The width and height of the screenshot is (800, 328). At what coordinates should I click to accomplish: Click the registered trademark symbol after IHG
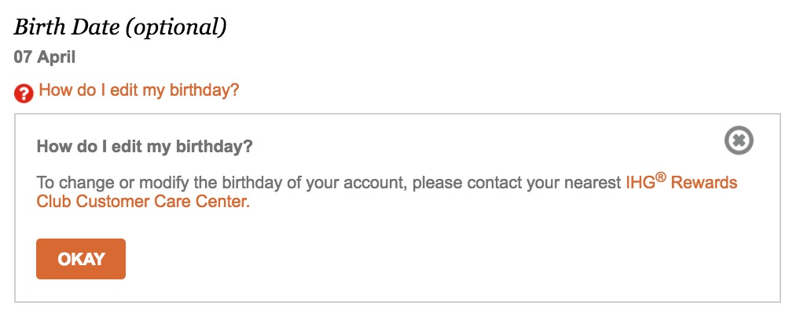tap(662, 178)
